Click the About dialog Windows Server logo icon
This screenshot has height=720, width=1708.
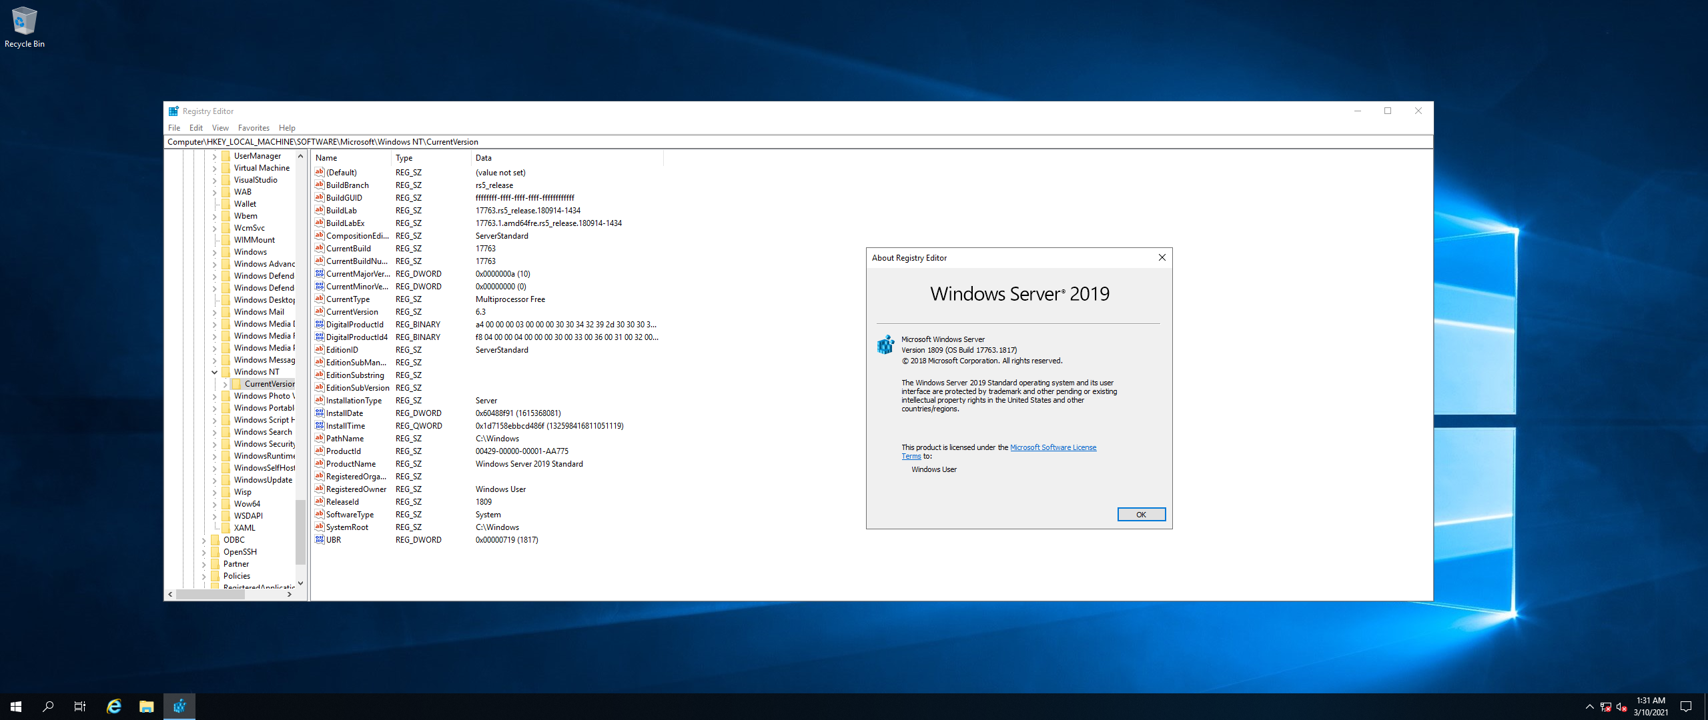coord(885,345)
